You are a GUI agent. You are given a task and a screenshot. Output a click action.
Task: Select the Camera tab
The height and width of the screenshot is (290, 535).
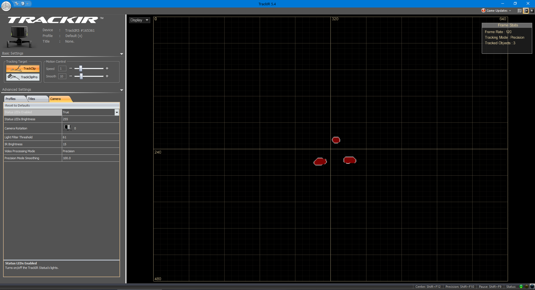[60, 99]
